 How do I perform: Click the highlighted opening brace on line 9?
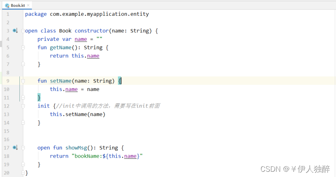120,81
